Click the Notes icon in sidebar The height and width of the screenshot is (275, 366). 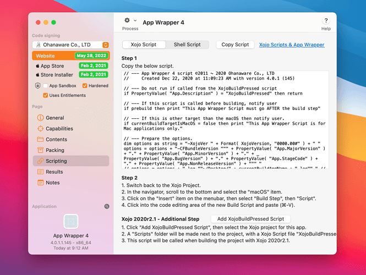click(x=40, y=183)
